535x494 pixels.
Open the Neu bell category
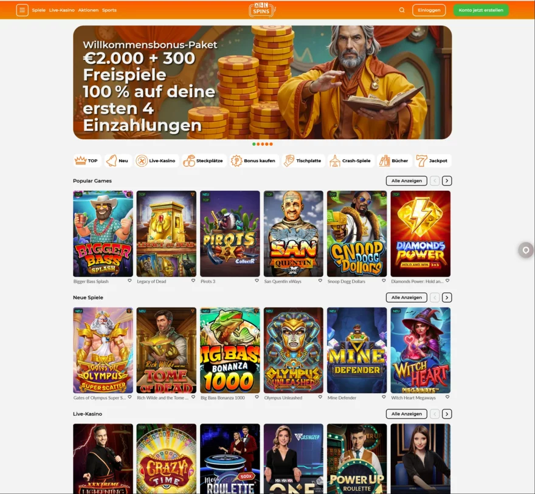click(118, 160)
